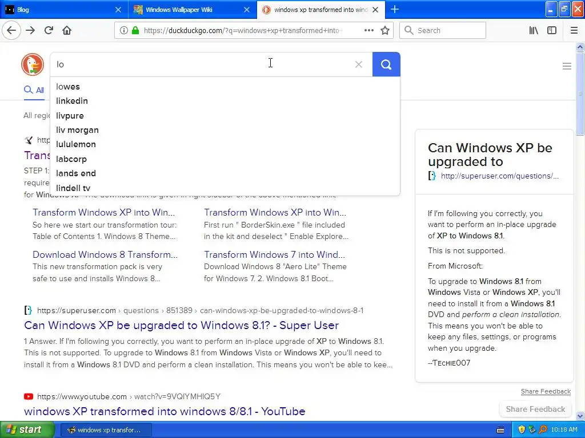Open a new browser tab with plus

pyautogui.click(x=394, y=9)
